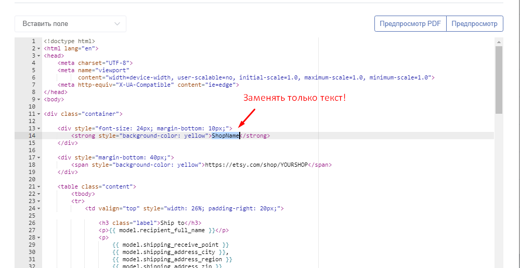Click the https://etsy.com/shop/YOURSHOP text
This screenshot has width=520, height=268.
(x=257, y=165)
